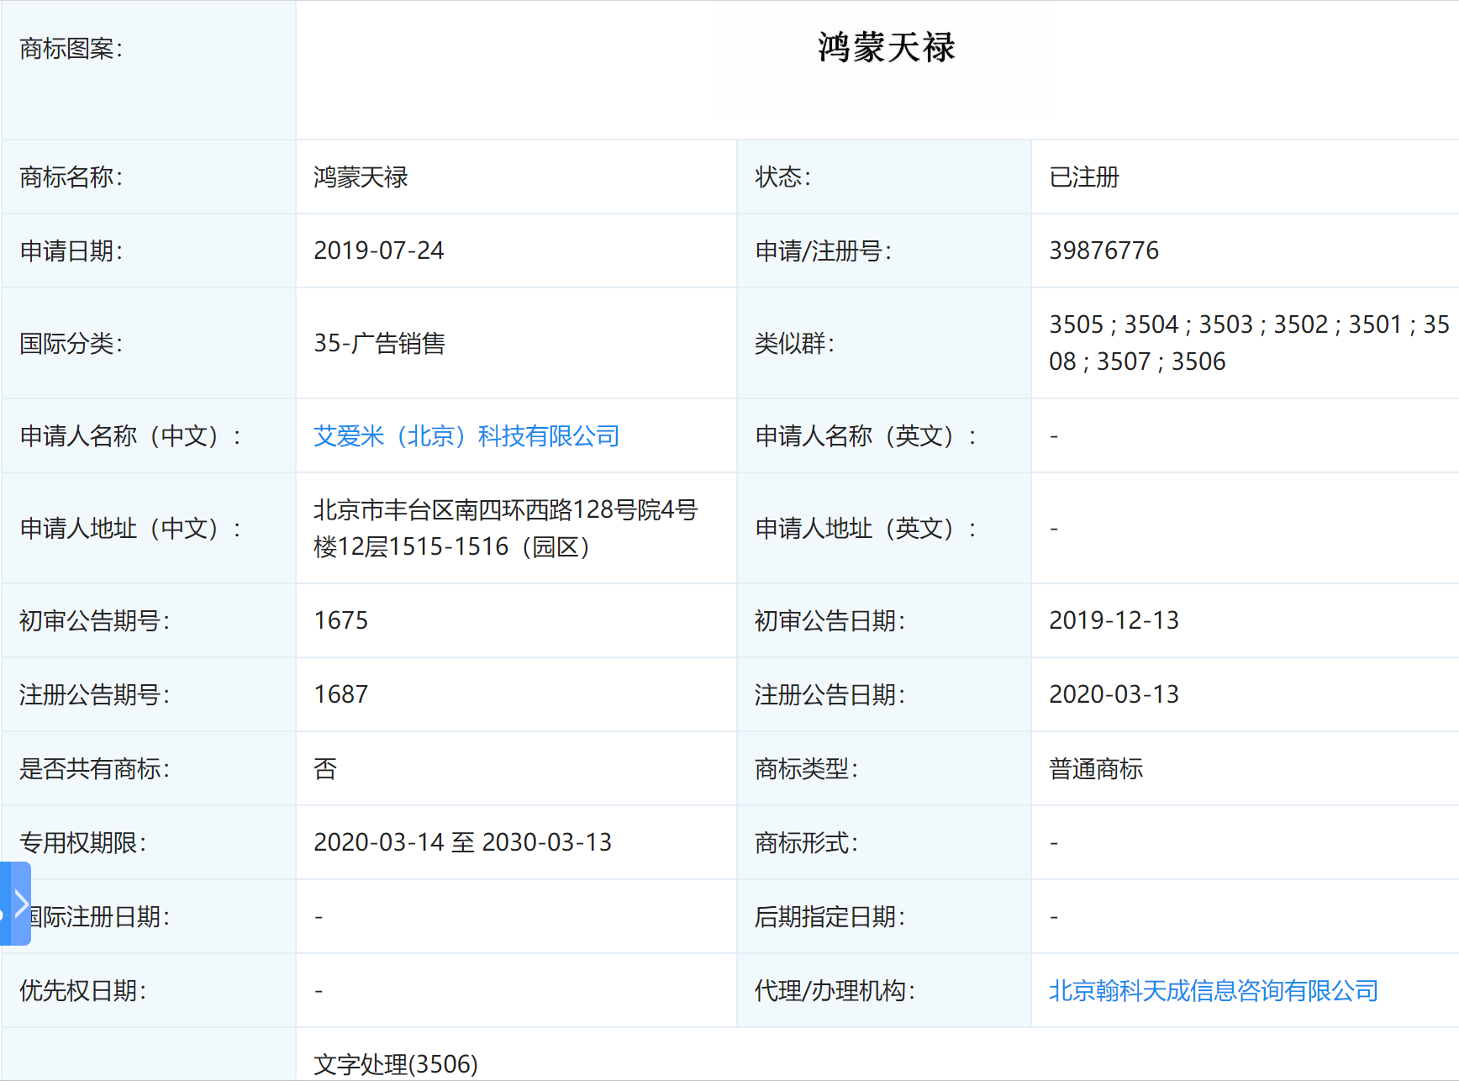1459x1081 pixels.
Task: Click the 优先权日期 label
Action: [83, 991]
